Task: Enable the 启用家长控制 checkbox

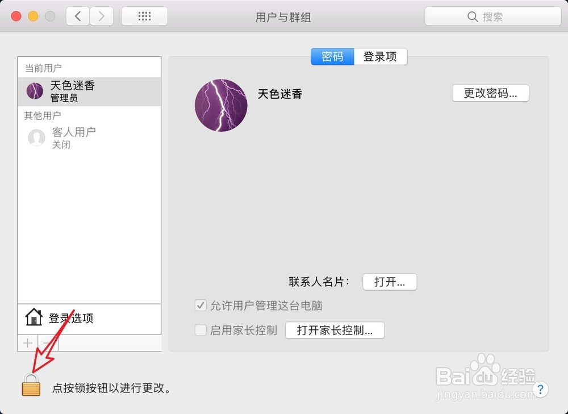Action: (201, 330)
